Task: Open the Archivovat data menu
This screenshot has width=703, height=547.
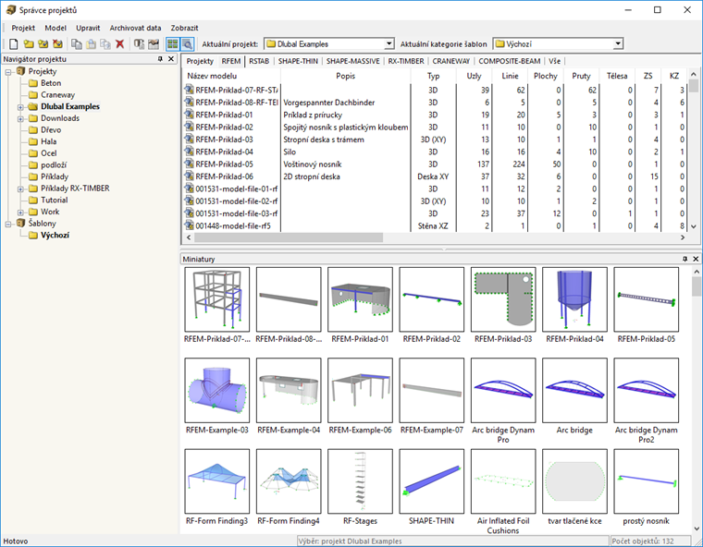Action: pos(135,28)
